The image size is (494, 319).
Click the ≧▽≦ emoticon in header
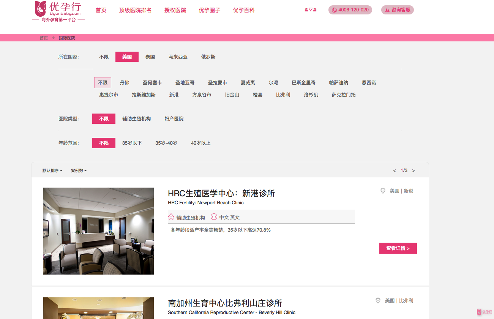pyautogui.click(x=311, y=10)
